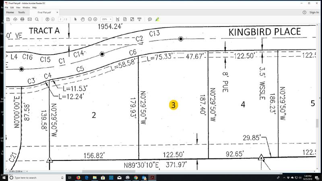
Task: Open Task View from the taskbar
Action: [70, 177]
